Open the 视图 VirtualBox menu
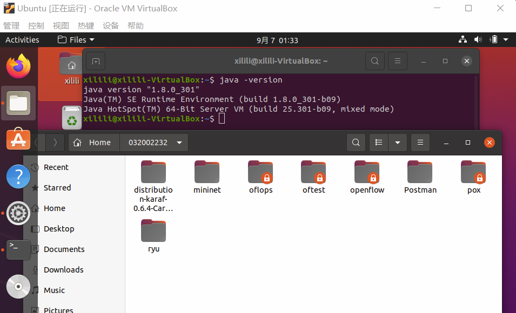516x313 pixels. pos(61,26)
